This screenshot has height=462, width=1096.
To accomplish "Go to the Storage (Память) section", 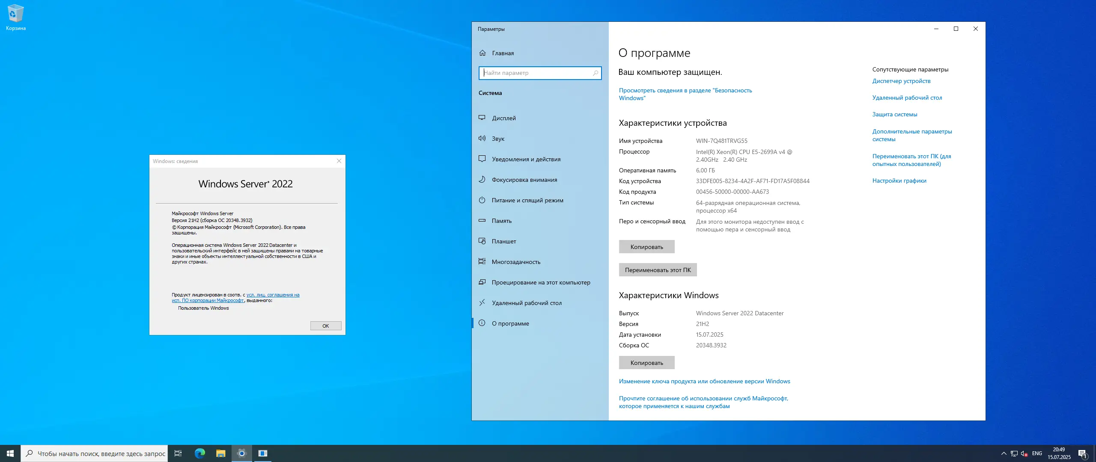I will (501, 221).
